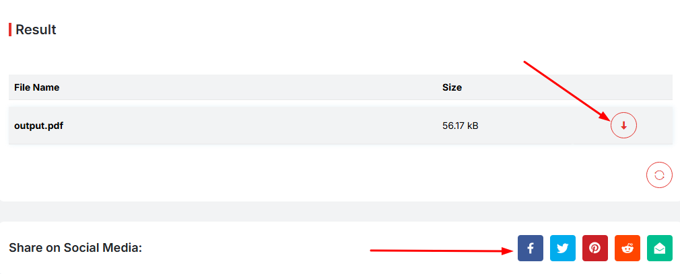Post the result to Reddit
This screenshot has height=274, width=680.
627,248
